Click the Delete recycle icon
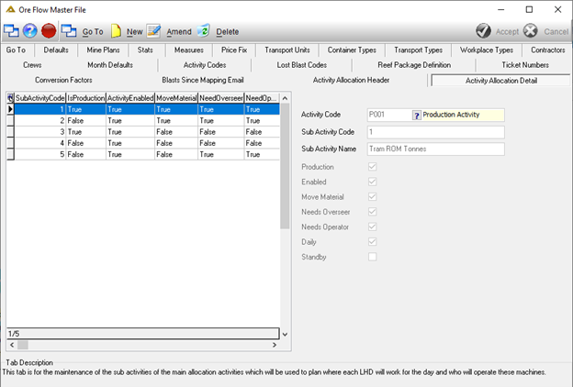 tap(203, 31)
